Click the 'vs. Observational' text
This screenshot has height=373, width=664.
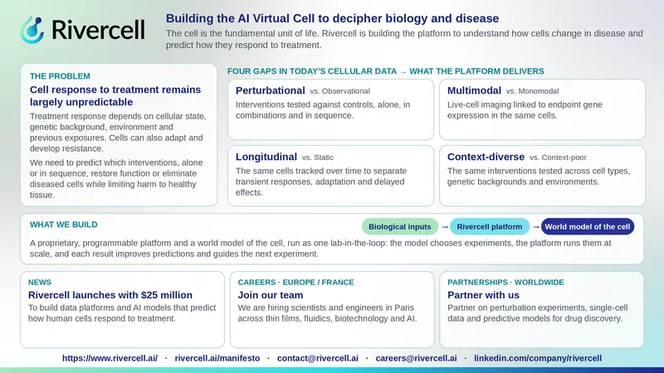[x=339, y=91]
